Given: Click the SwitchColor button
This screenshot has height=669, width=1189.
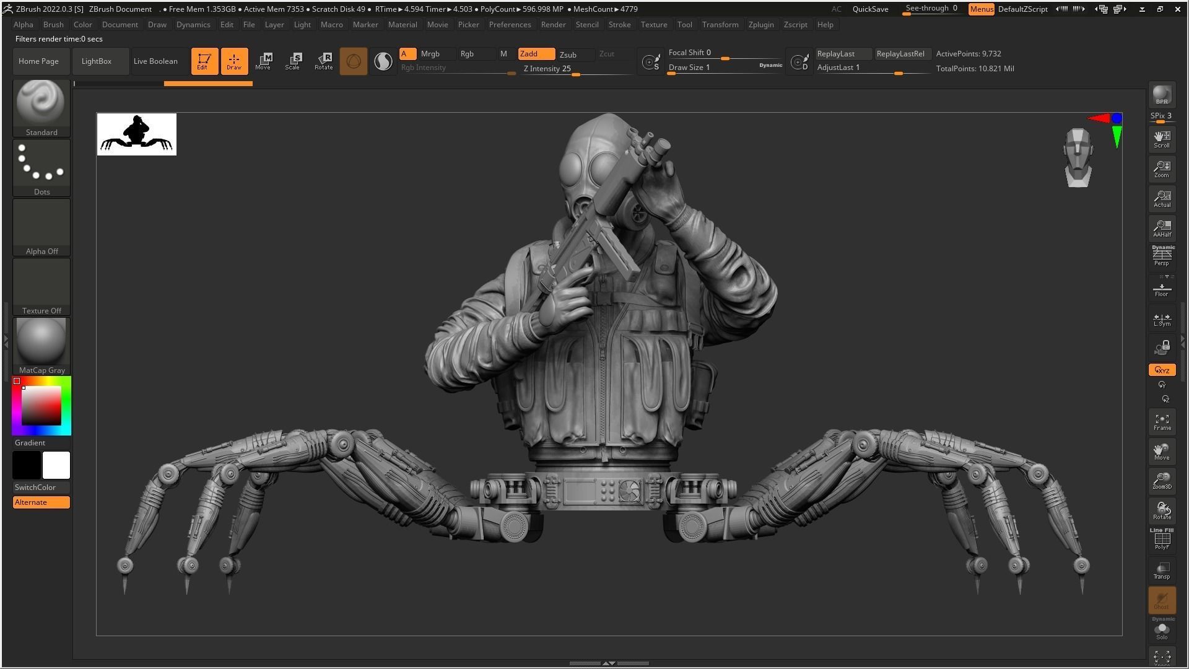Looking at the screenshot, I should 41,488.
